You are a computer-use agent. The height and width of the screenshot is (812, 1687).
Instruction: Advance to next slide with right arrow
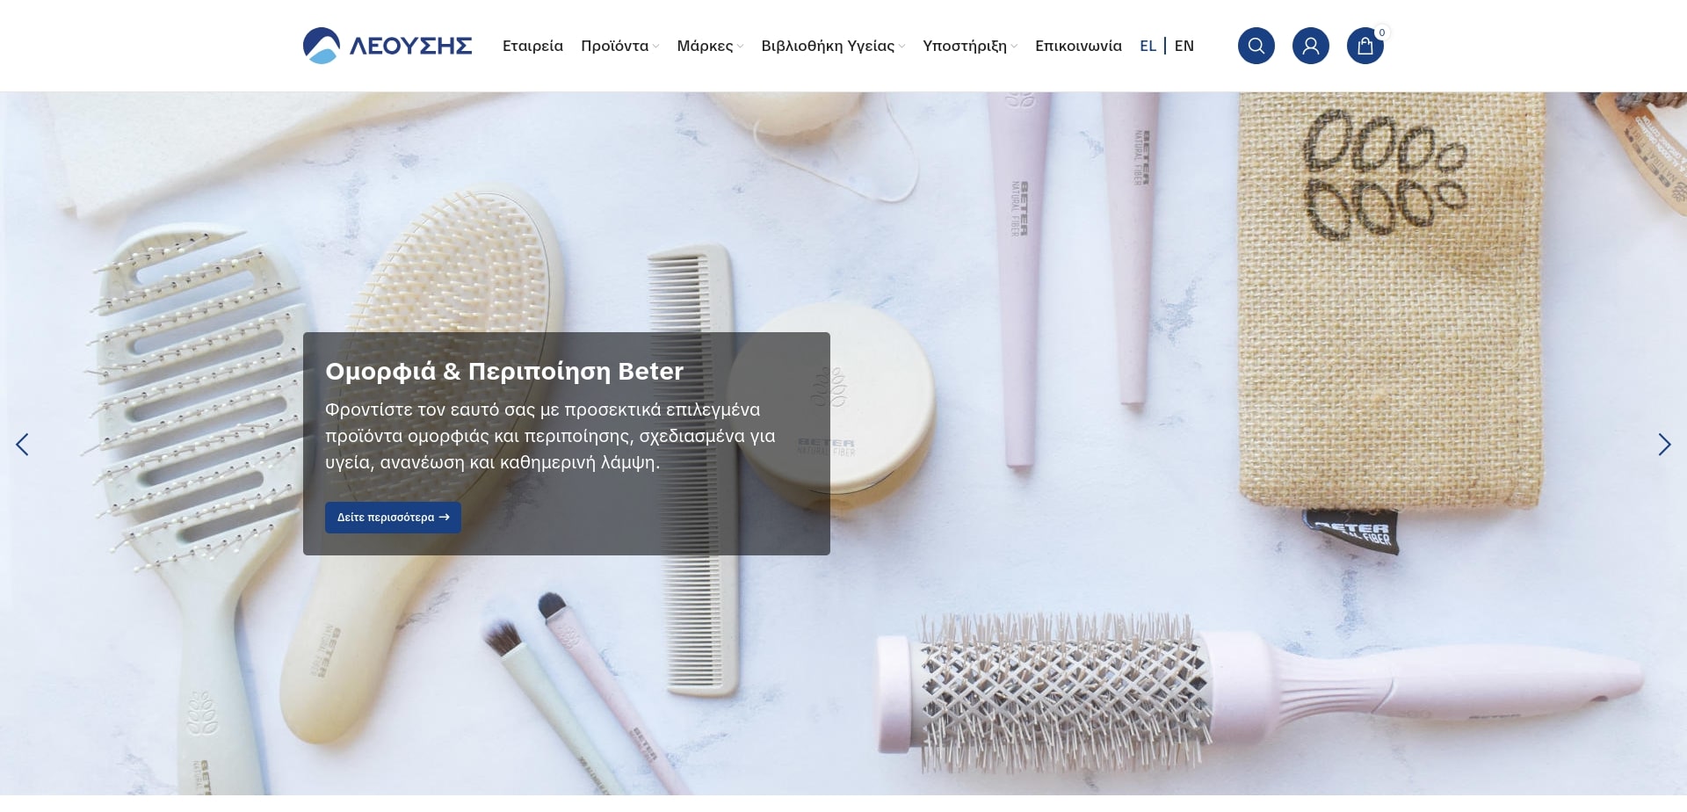1663,445
